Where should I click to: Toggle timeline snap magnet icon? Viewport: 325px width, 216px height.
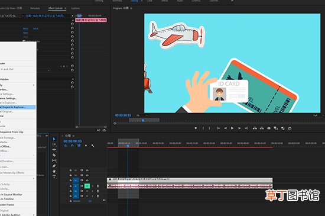coord(72,146)
